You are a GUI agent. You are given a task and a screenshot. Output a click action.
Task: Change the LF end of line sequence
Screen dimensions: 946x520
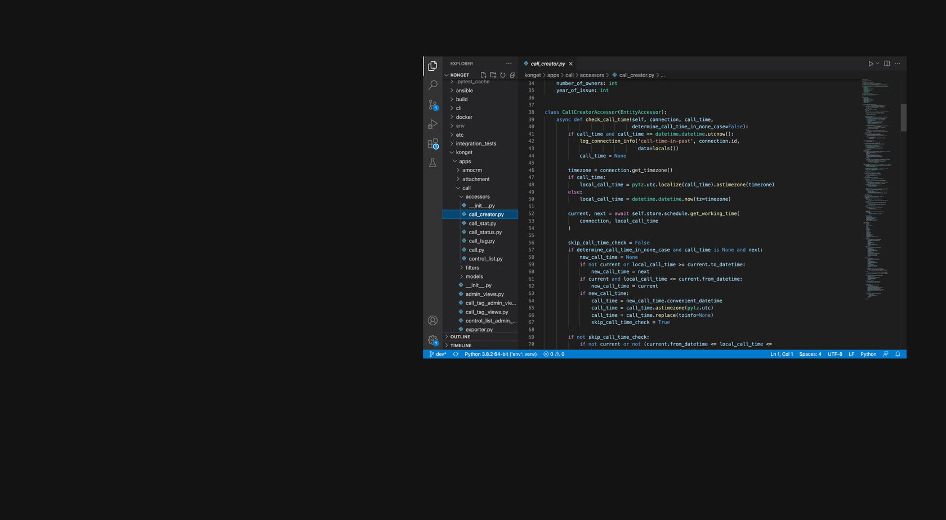[x=851, y=355]
